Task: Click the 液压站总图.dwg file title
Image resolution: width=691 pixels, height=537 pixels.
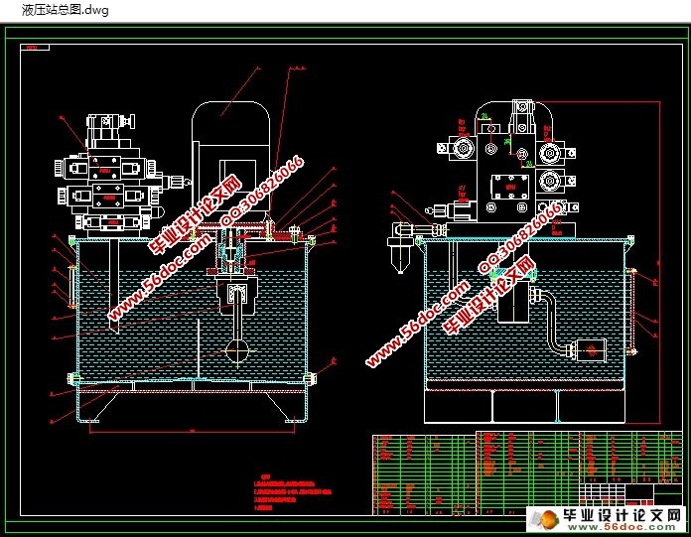Action: [66, 10]
